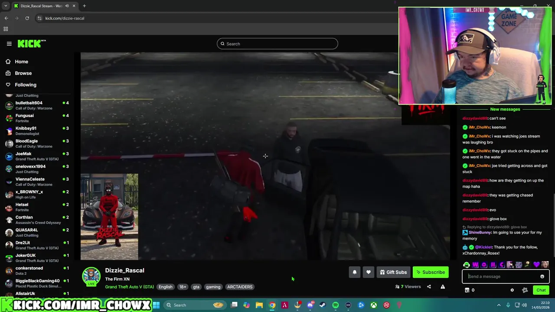Open Following in Kick sidebar
The height and width of the screenshot is (312, 555).
pos(26,85)
